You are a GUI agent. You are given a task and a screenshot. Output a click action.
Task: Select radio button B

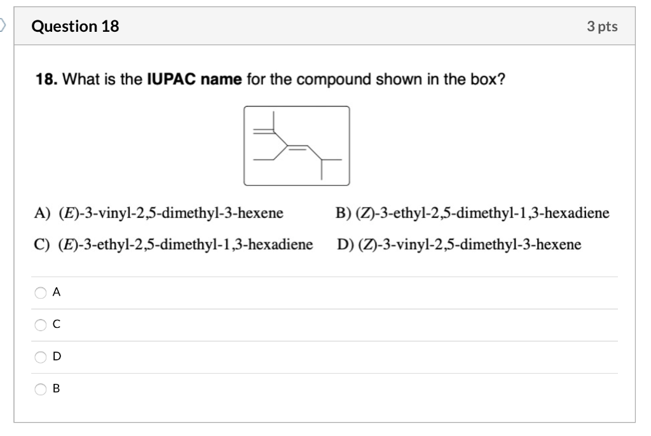(39, 388)
